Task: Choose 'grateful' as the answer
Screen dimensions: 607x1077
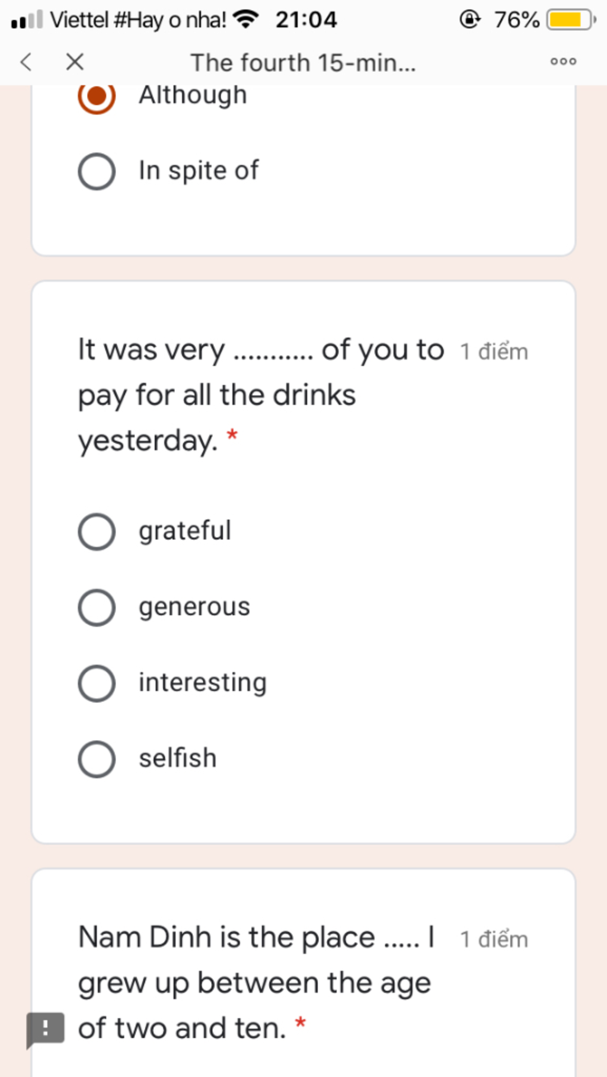Action: click(97, 532)
